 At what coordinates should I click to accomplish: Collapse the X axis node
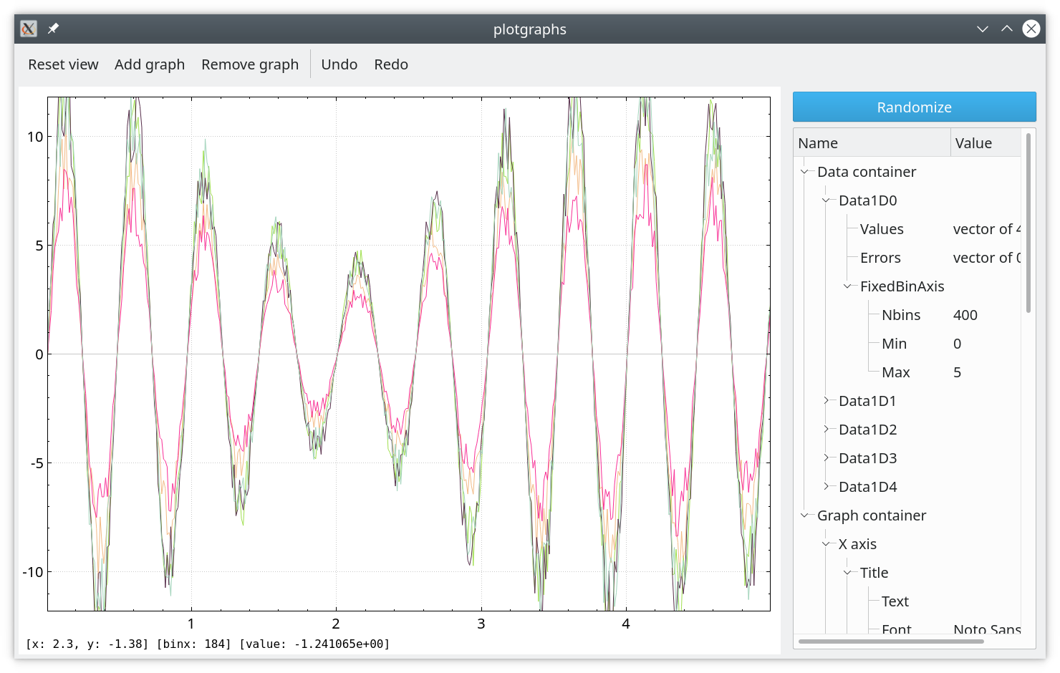(x=826, y=544)
